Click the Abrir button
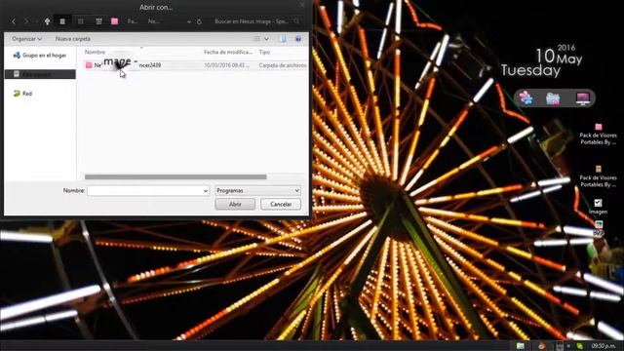This screenshot has width=624, height=351. coord(235,204)
